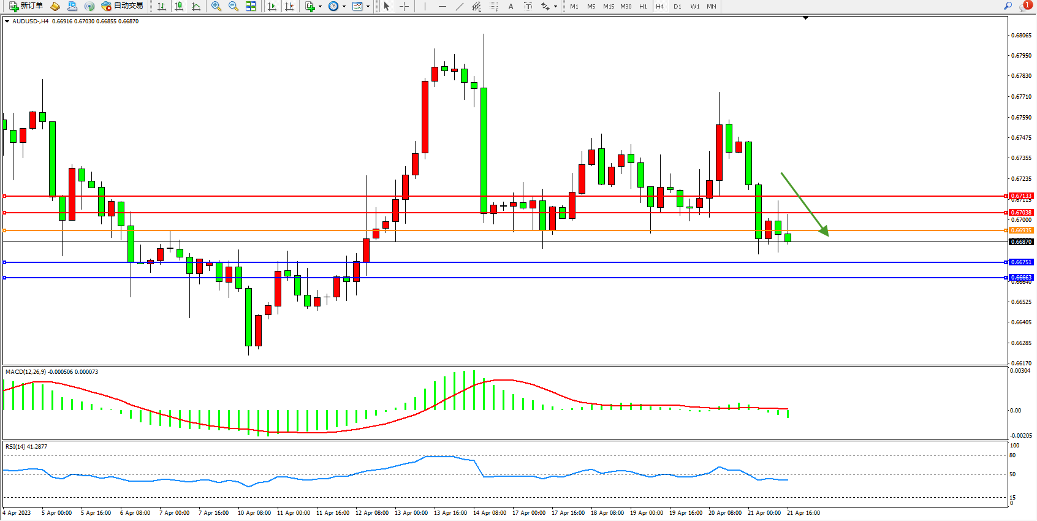Screen dimensions: 1037x521
Task: Switch chart to candlestick mode
Action: [179, 6]
